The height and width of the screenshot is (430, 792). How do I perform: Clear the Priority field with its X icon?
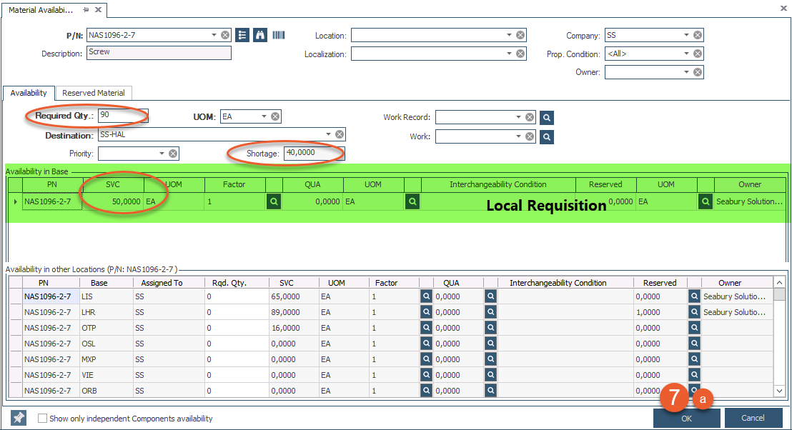pyautogui.click(x=173, y=154)
